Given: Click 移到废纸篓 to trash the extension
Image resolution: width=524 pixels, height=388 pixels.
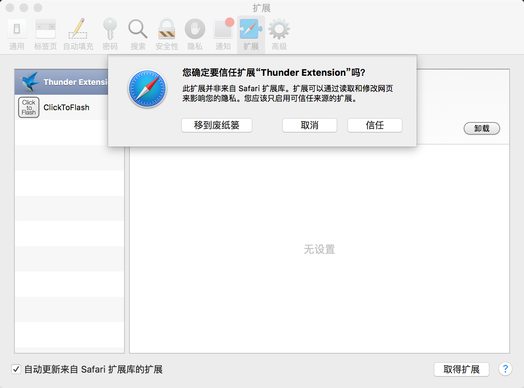Looking at the screenshot, I should pos(217,125).
